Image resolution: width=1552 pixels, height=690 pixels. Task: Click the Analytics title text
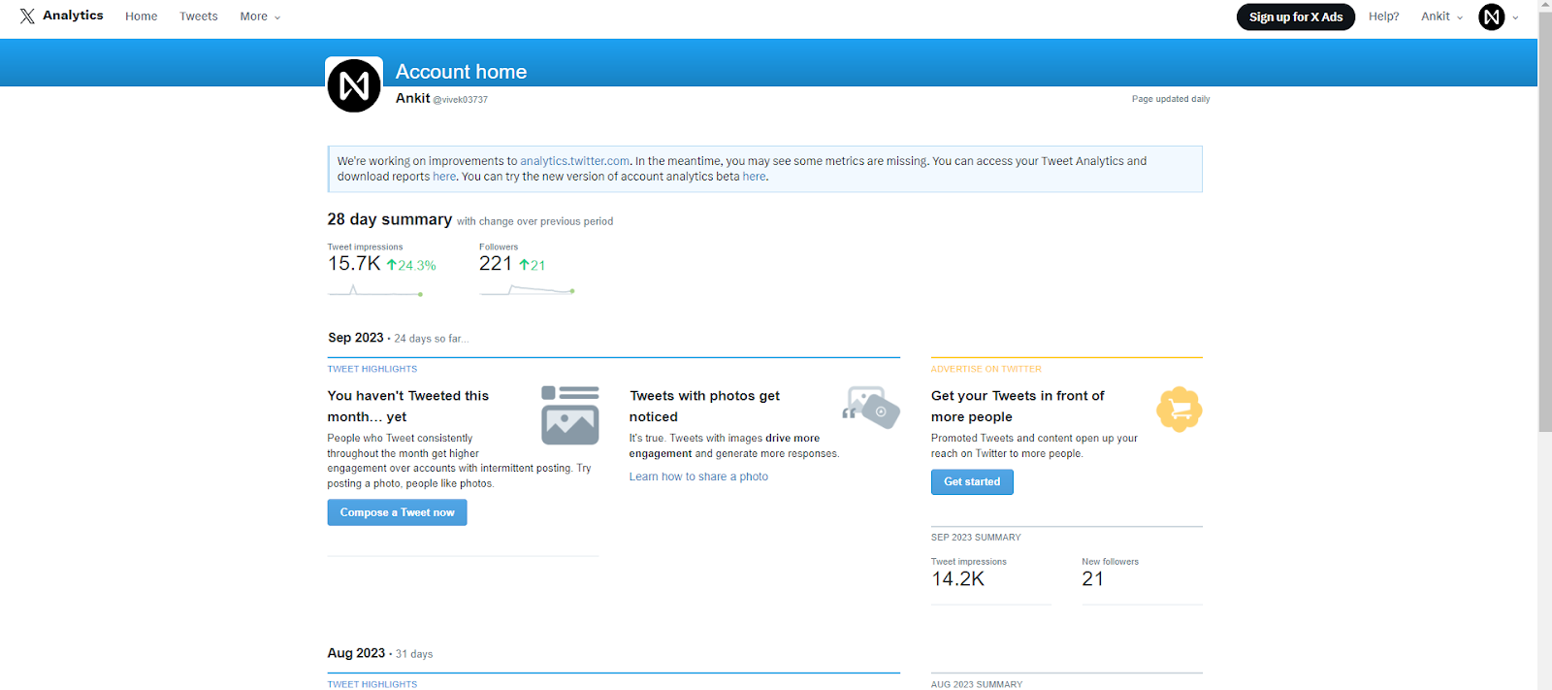pos(73,16)
